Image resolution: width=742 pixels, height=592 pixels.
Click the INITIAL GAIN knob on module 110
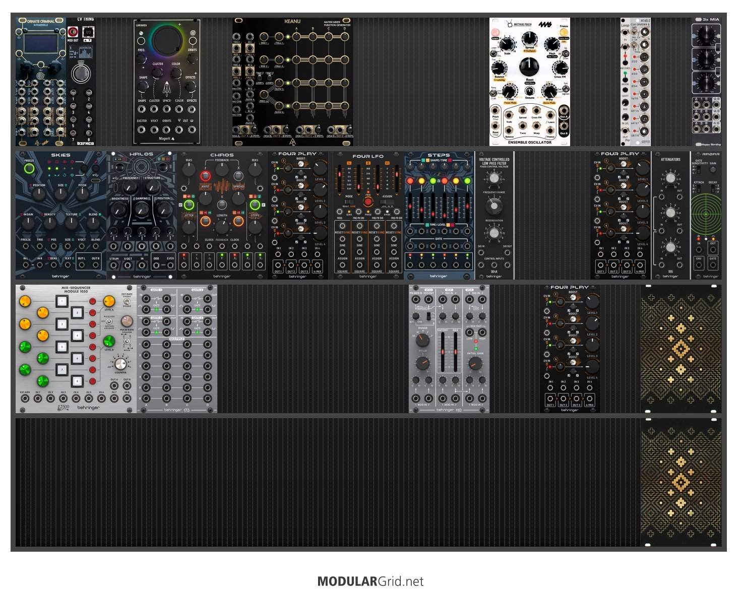pos(475,364)
